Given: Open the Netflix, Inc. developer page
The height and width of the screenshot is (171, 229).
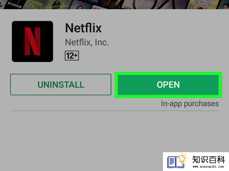Looking at the screenshot, I should click(x=87, y=42).
